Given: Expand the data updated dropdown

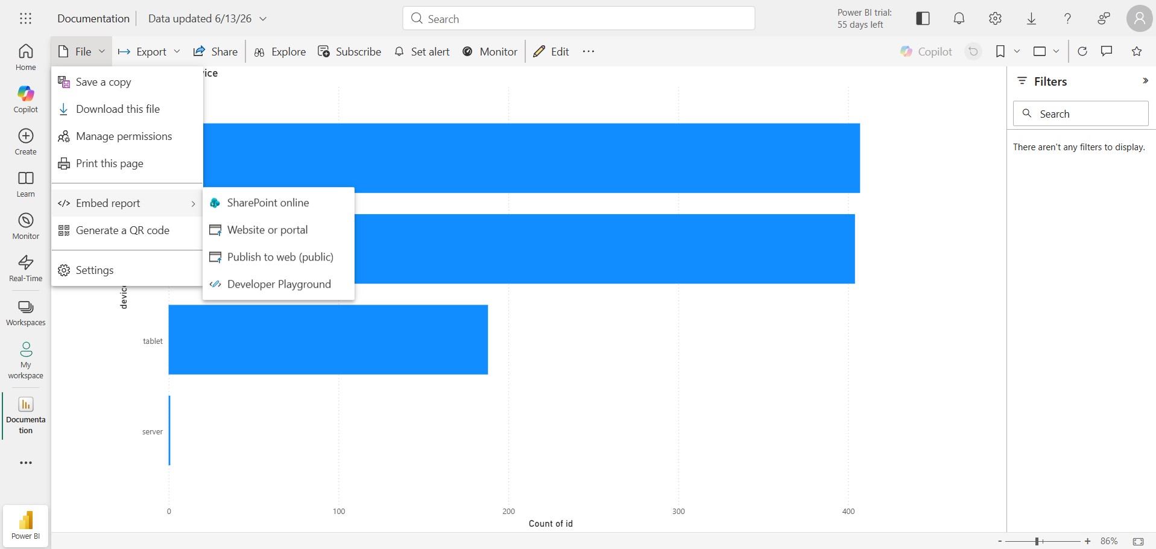Looking at the screenshot, I should point(263,19).
